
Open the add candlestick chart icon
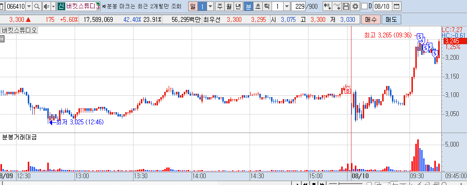(x=327, y=6)
